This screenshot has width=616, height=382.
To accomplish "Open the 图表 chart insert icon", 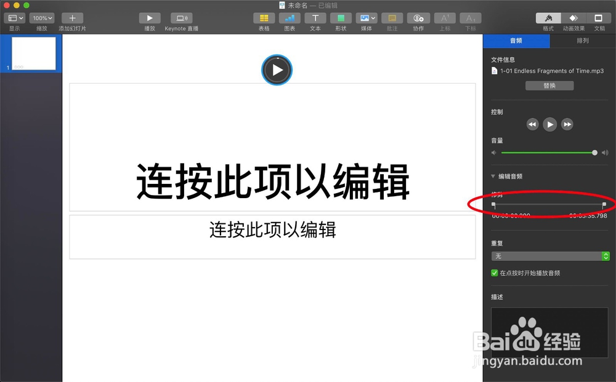I will [x=290, y=18].
